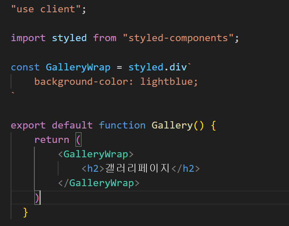Click the import keyword
Viewport: 289px width, 226px height.
pos(28,38)
